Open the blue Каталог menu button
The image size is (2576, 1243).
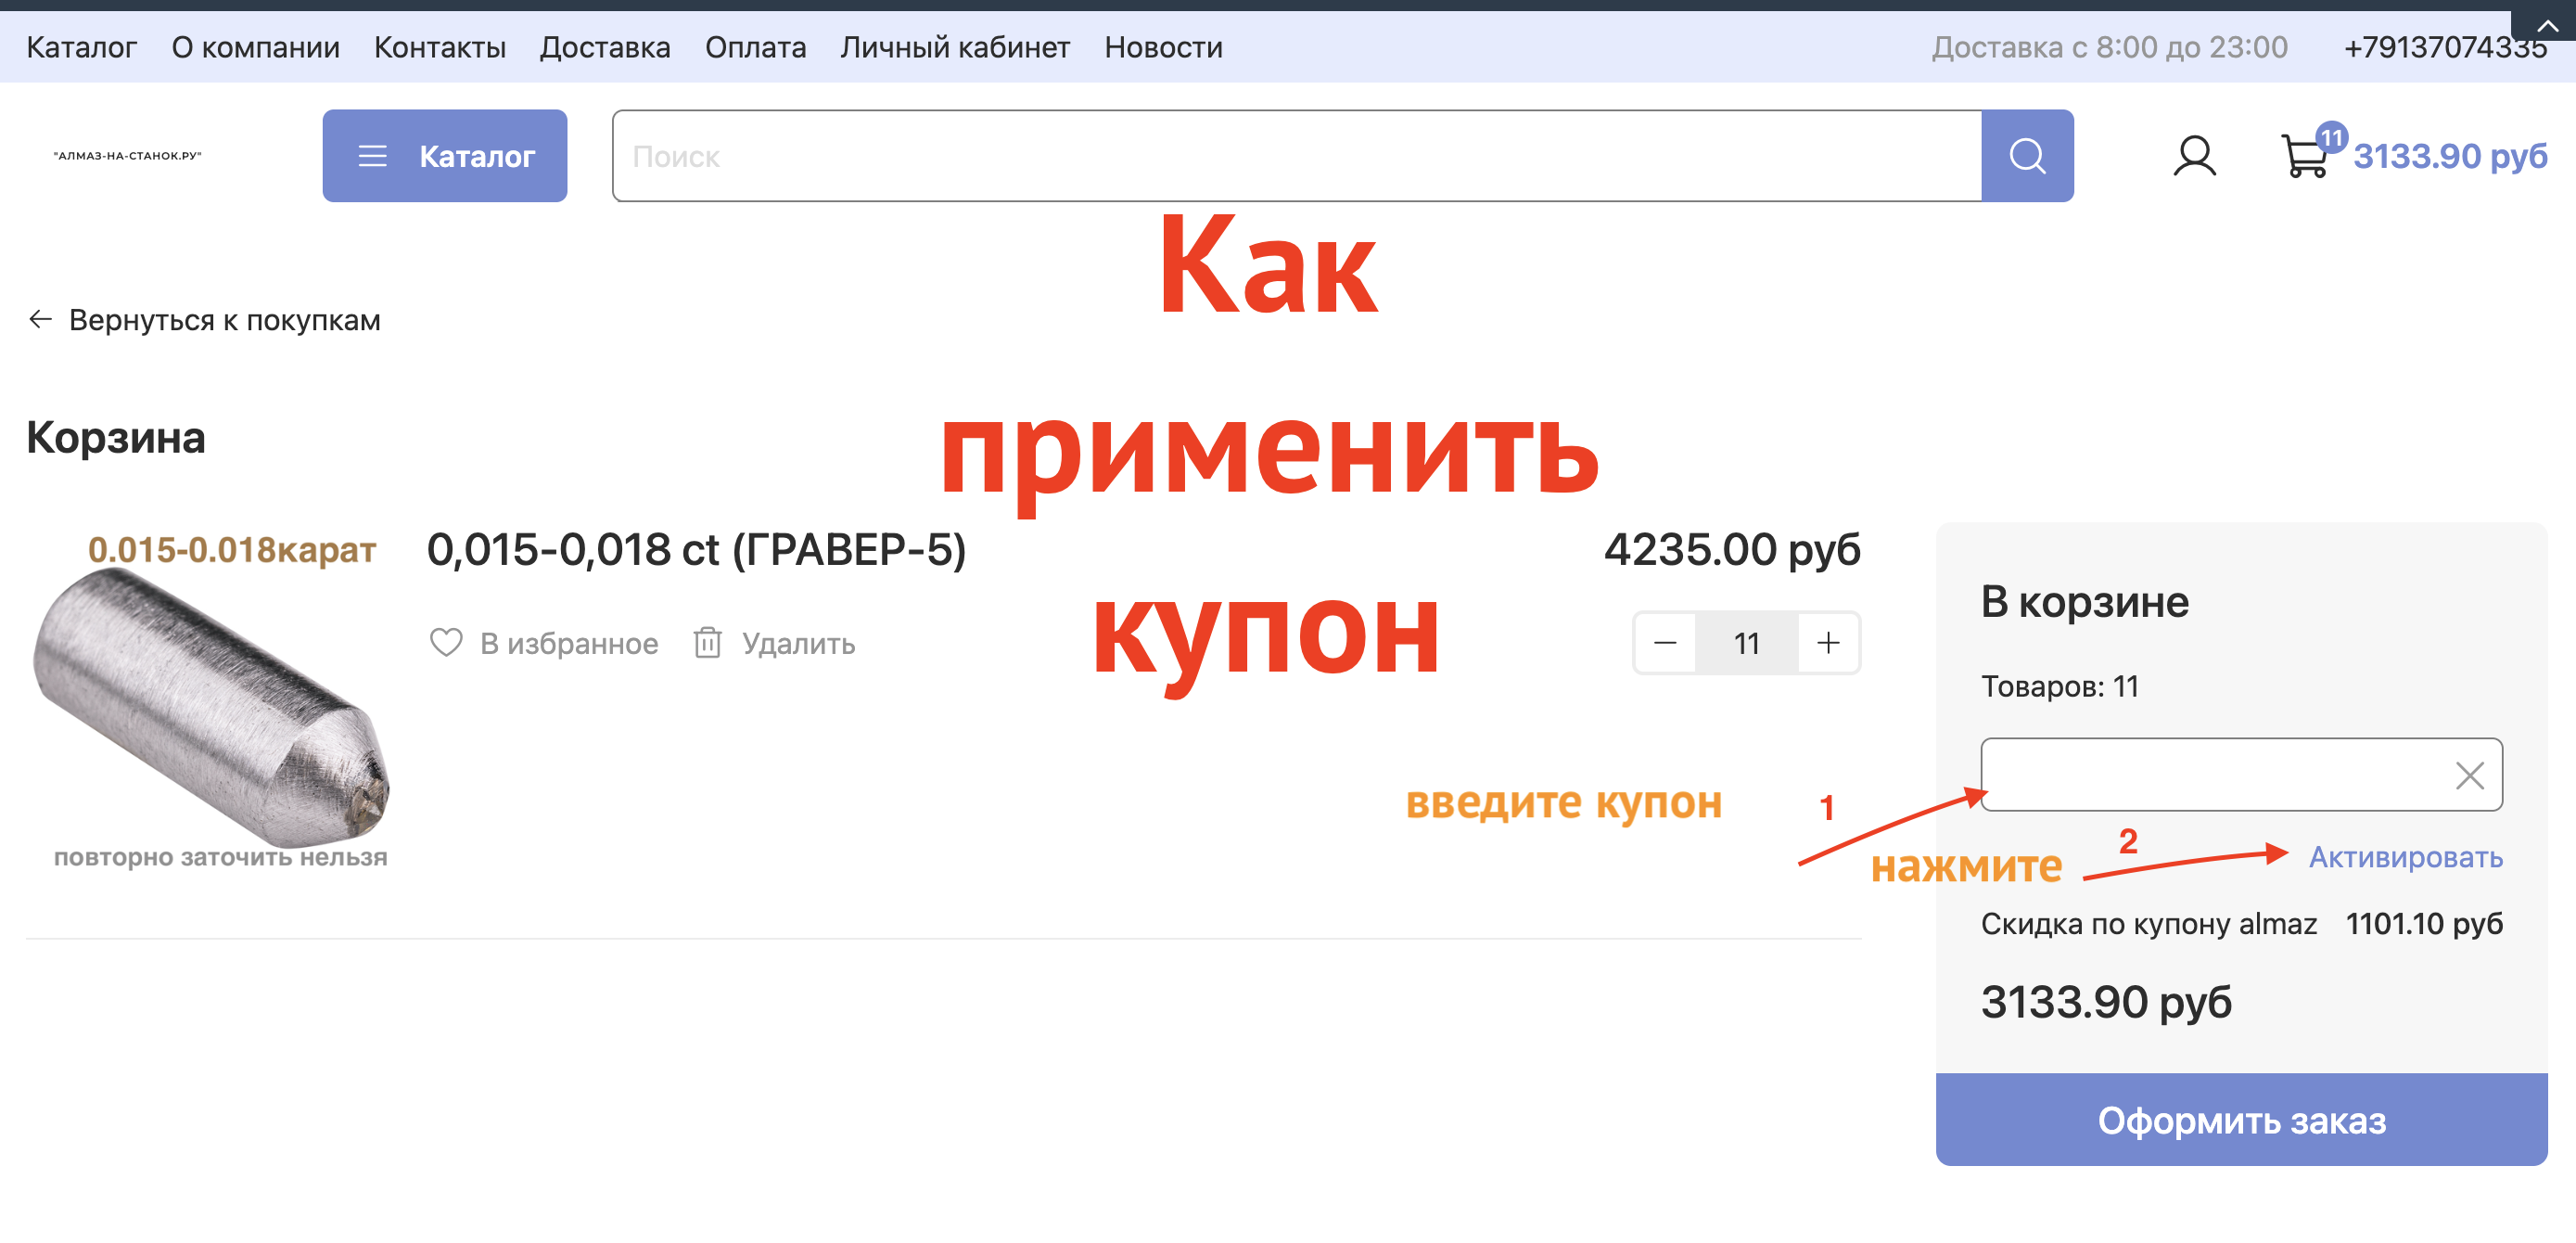(x=444, y=156)
